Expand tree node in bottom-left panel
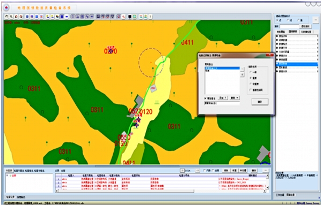This screenshot has width=322, height=206. coord(7,176)
